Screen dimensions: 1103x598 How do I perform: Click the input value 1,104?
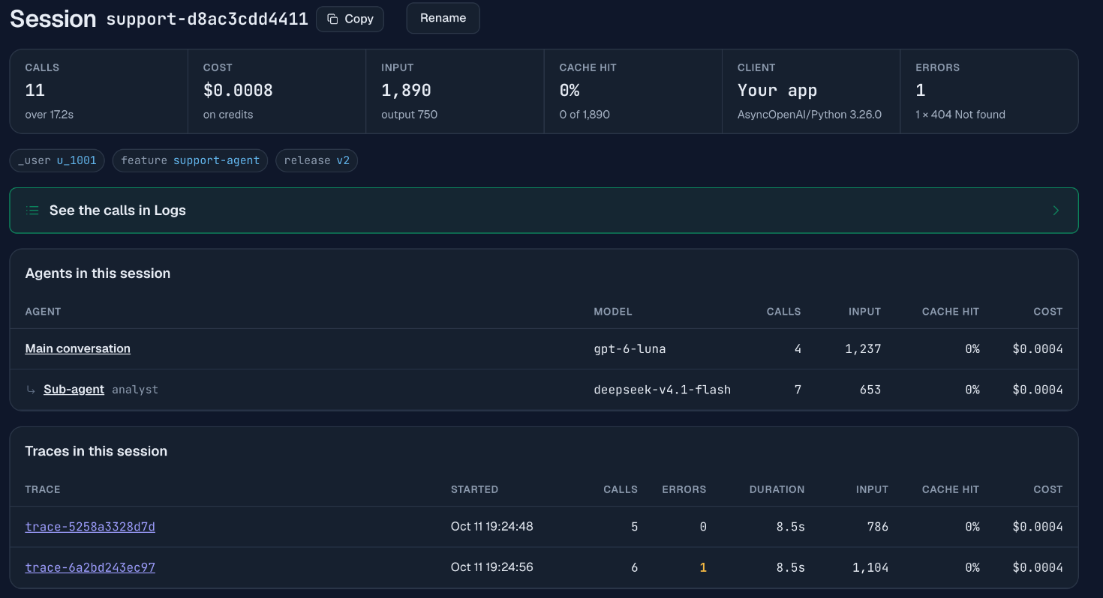tap(870, 567)
